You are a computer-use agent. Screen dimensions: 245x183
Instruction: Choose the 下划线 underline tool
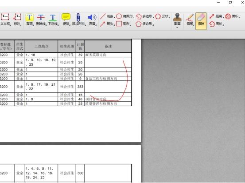(x=53, y=20)
